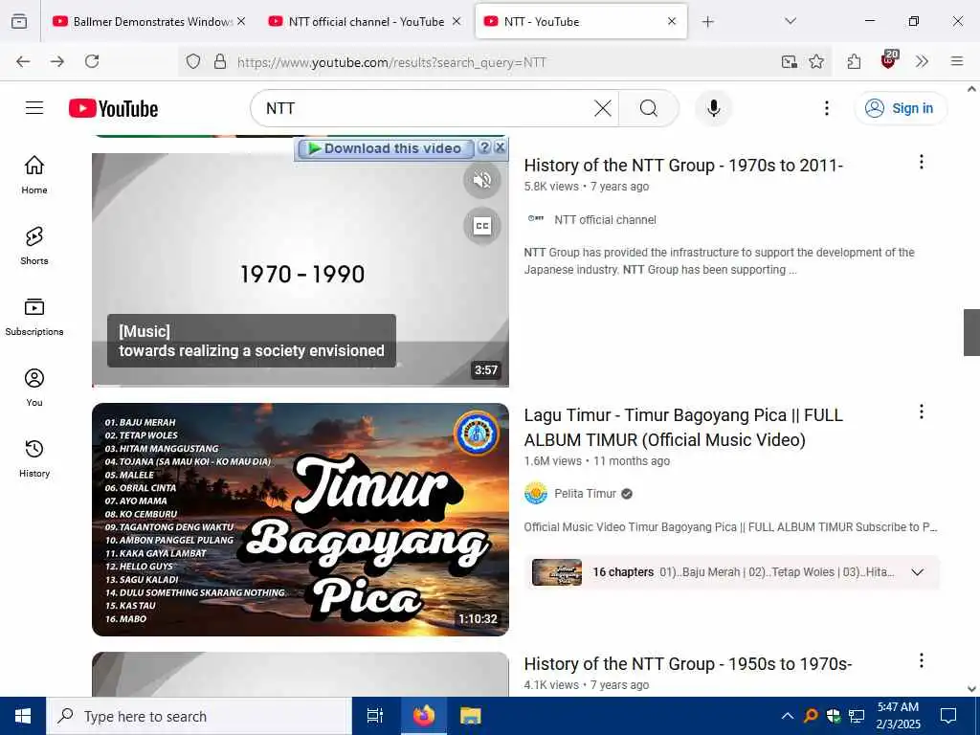Open the Lagu Timur - Timur Bagoyang Pica video title

(683, 428)
